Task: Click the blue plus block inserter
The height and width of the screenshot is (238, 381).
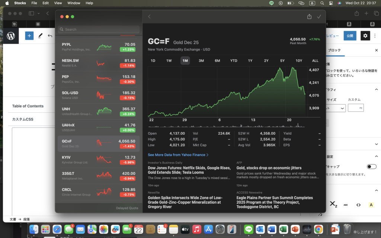Action: (29, 36)
